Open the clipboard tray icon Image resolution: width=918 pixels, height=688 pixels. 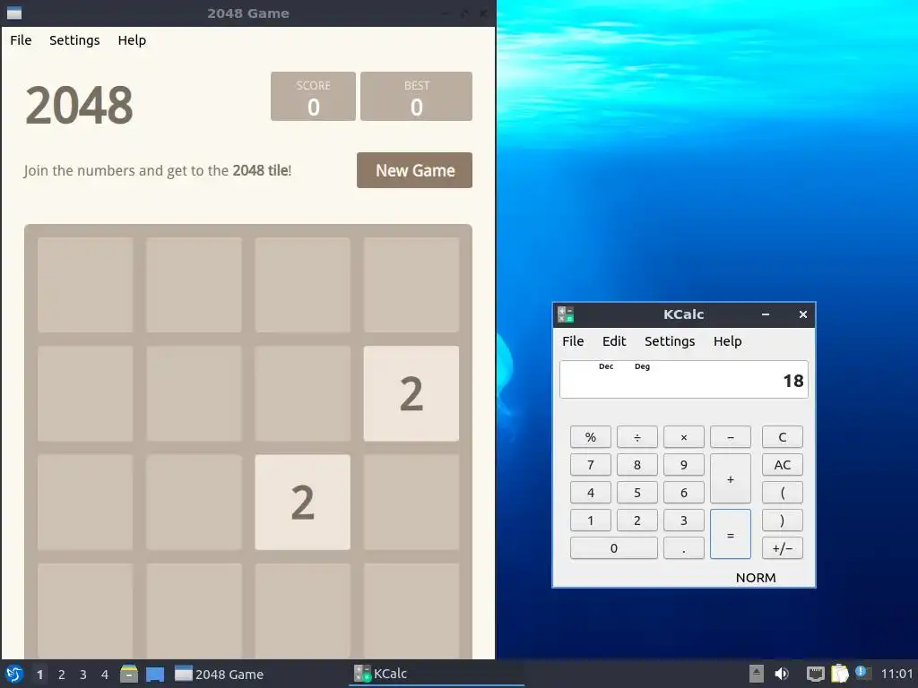click(839, 674)
